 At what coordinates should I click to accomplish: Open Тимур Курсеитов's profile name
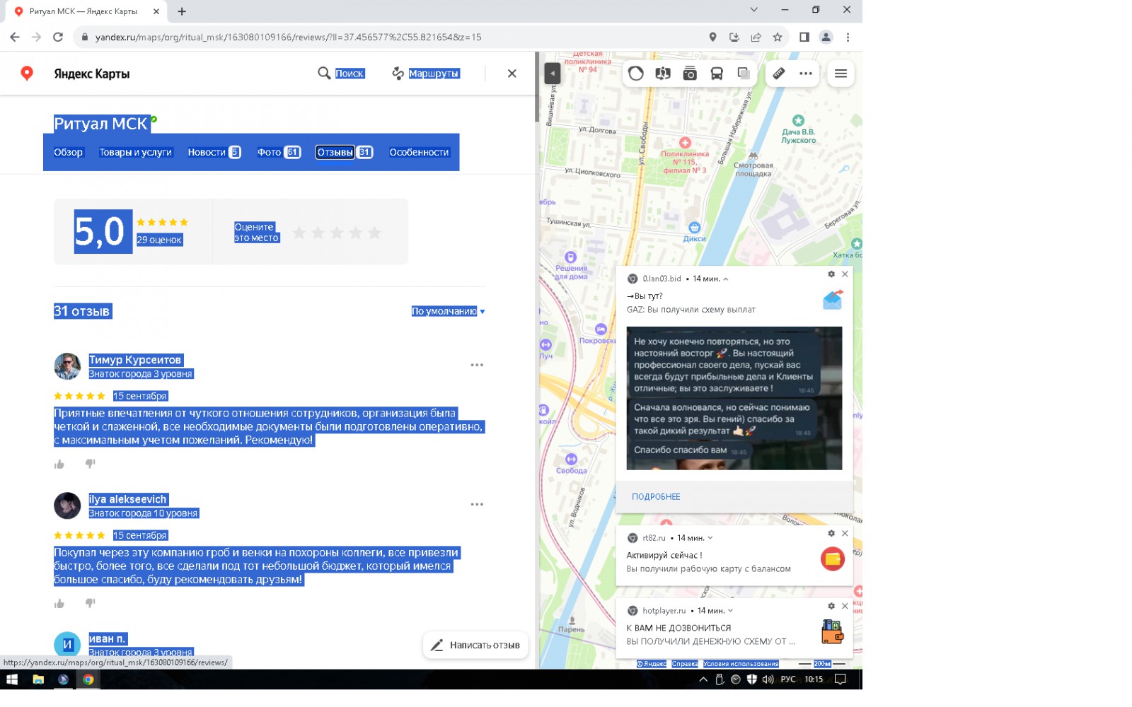tap(135, 360)
